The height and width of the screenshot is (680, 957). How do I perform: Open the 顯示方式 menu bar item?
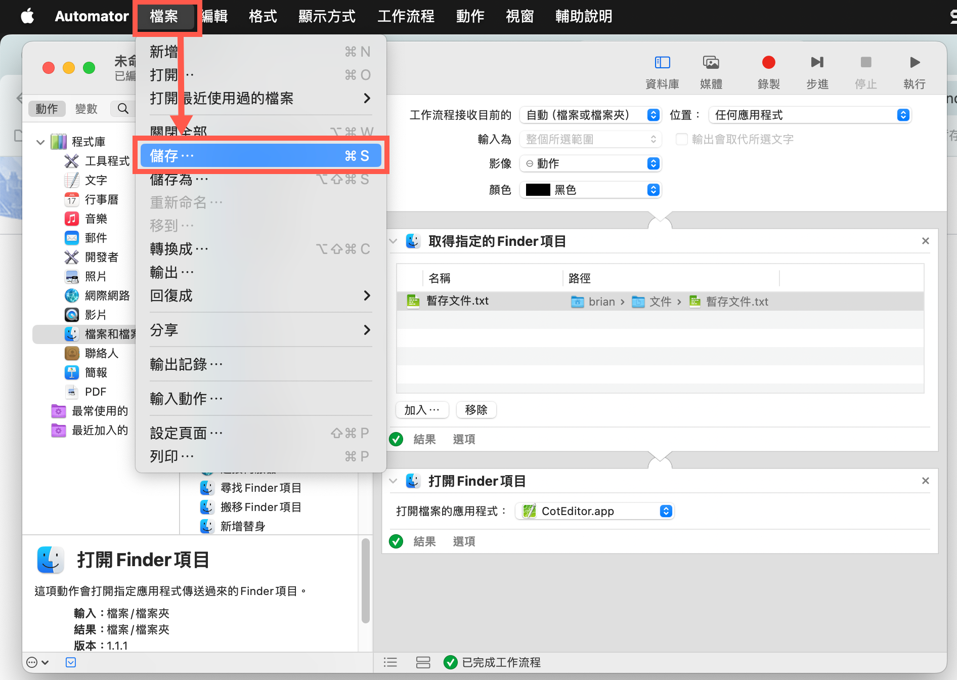click(x=327, y=16)
